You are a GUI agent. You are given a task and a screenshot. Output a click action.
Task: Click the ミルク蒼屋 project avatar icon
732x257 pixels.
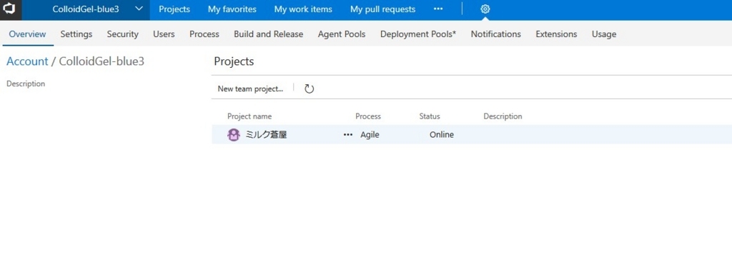pos(234,135)
